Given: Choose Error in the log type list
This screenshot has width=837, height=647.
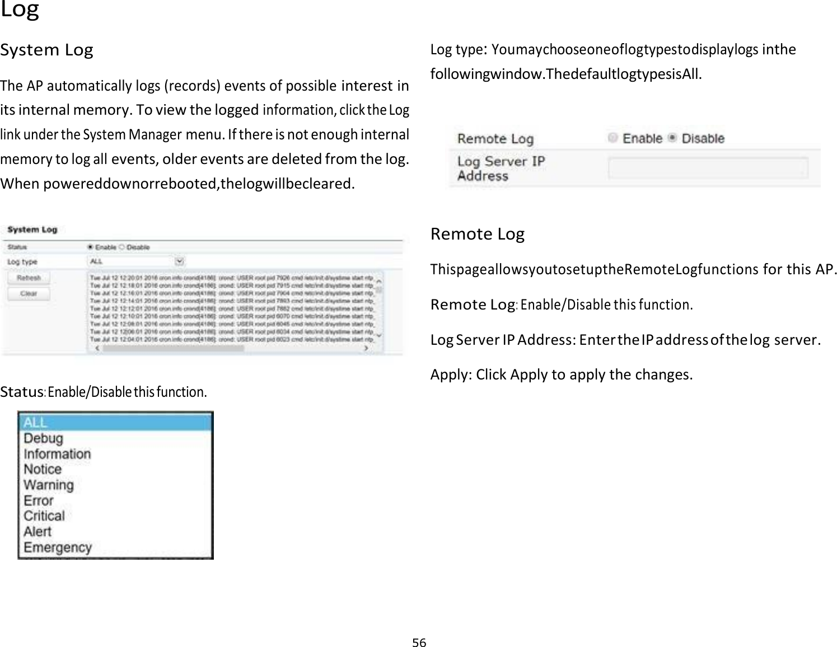Looking at the screenshot, I should tap(115, 500).
